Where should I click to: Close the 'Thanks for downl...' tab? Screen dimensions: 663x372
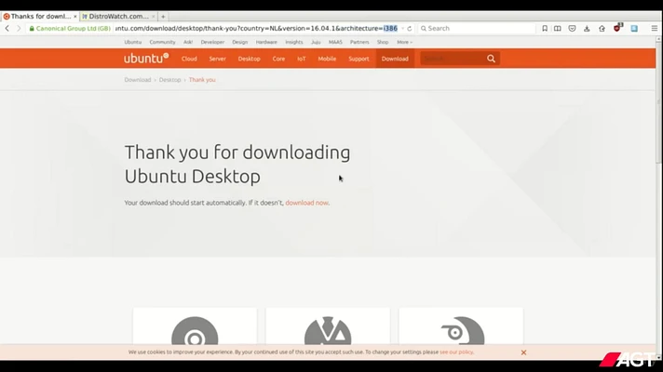(x=74, y=17)
